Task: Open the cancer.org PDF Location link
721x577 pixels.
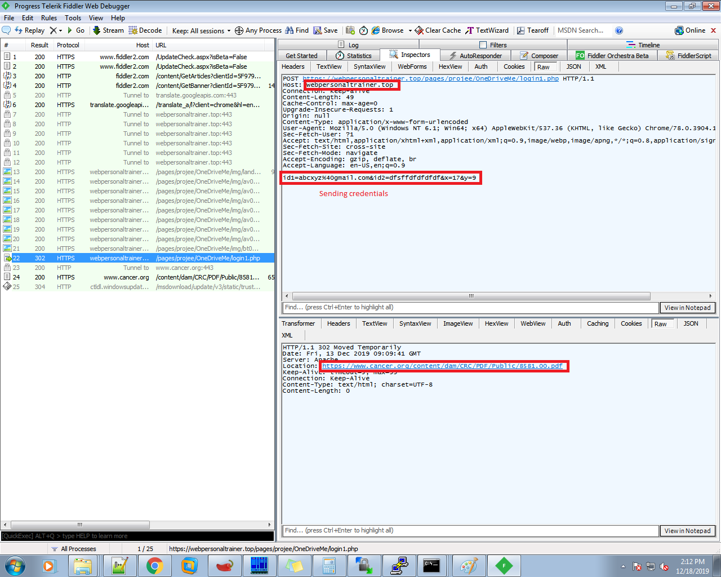Action: [442, 366]
